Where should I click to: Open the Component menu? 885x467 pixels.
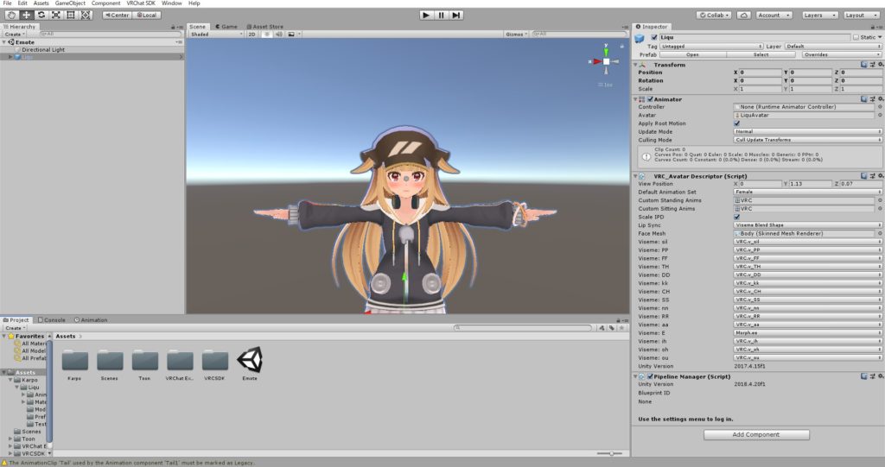[x=105, y=3]
